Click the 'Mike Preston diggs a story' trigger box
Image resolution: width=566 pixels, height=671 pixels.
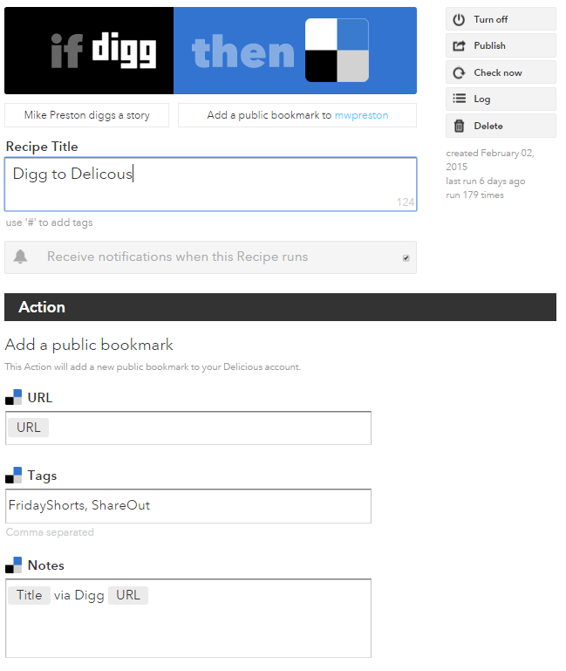pos(87,115)
